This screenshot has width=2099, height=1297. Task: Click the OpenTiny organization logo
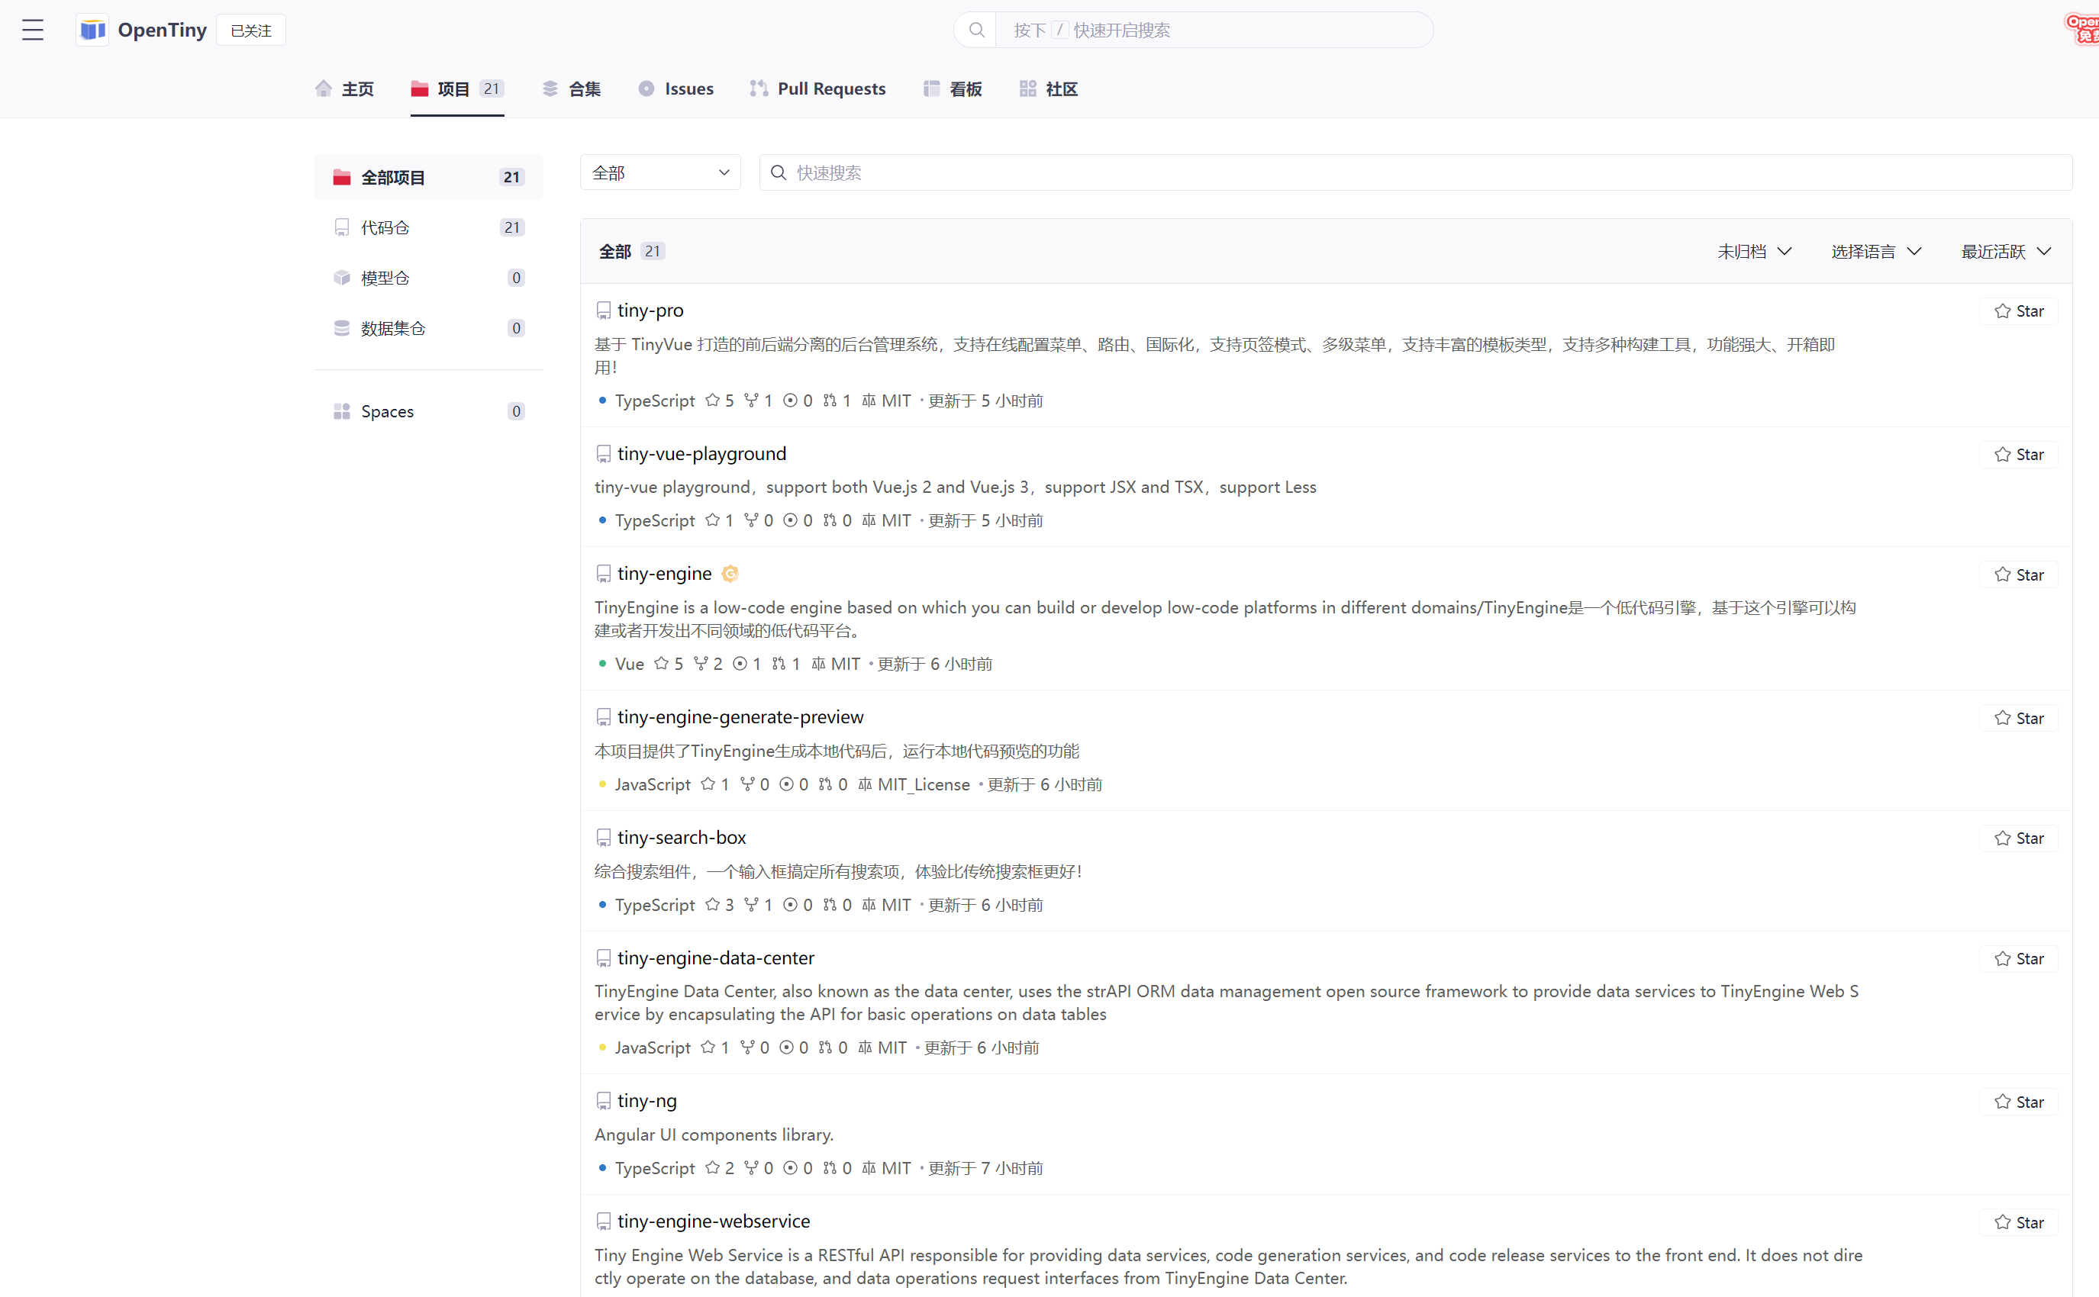[x=92, y=30]
